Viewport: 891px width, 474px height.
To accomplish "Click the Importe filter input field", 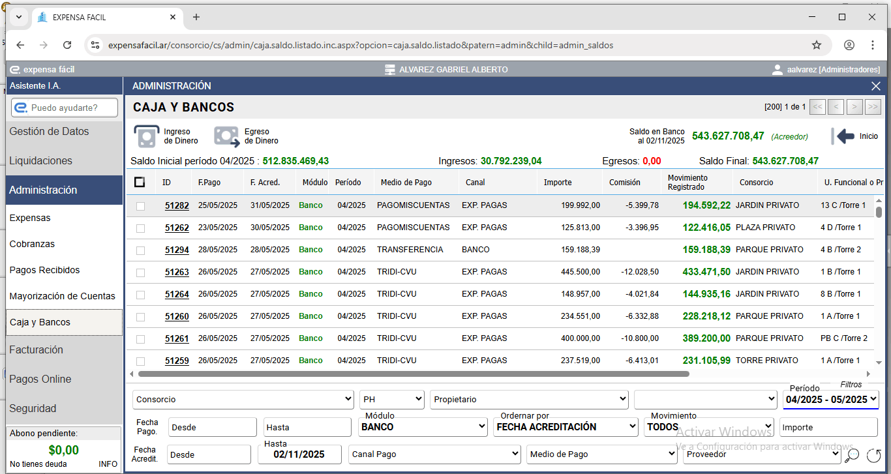I will [828, 428].
